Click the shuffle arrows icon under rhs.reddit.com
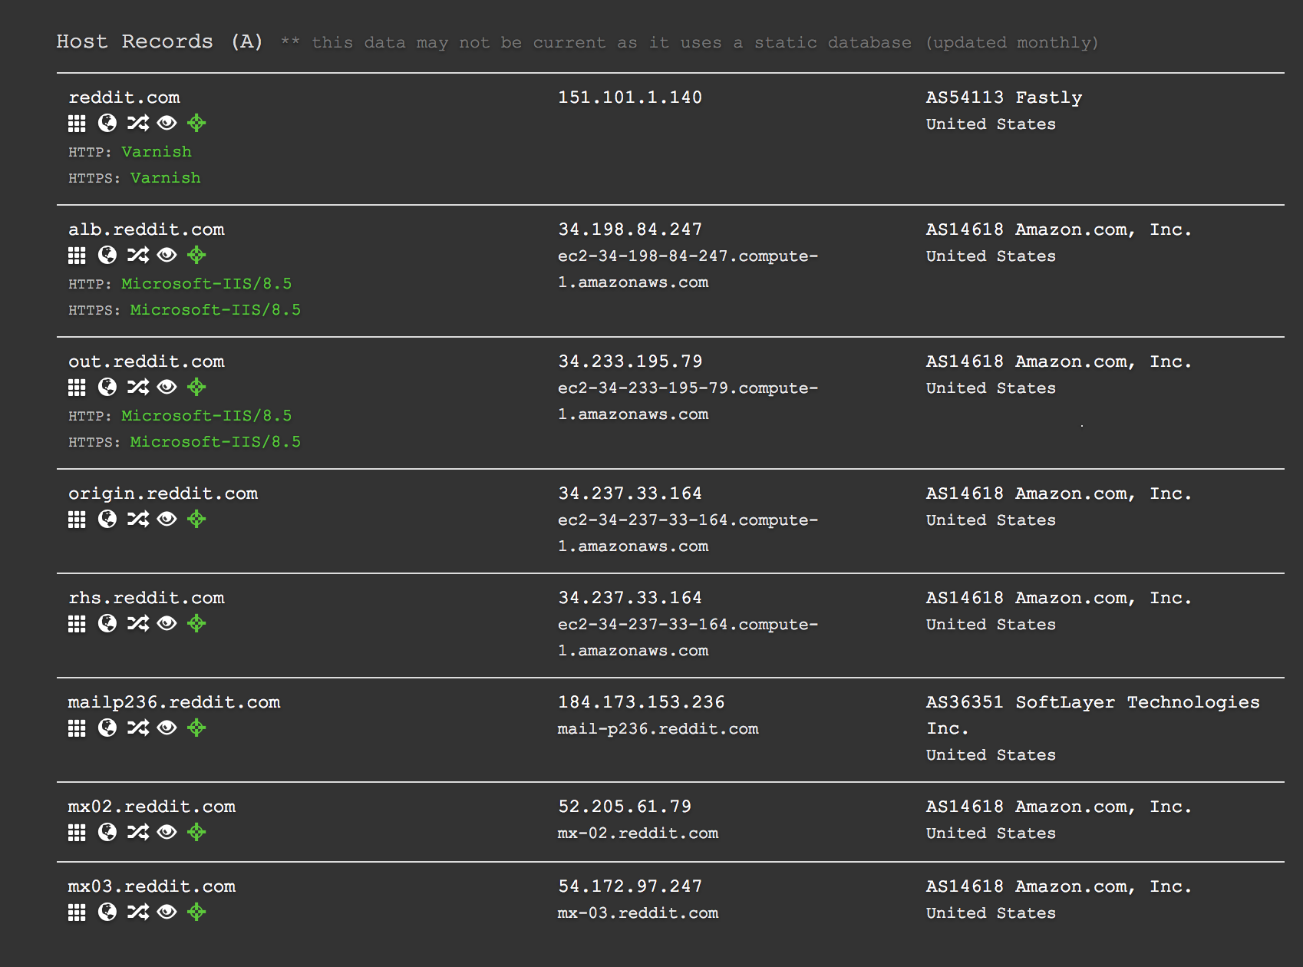Screen dimensions: 1303x967 (x=138, y=623)
